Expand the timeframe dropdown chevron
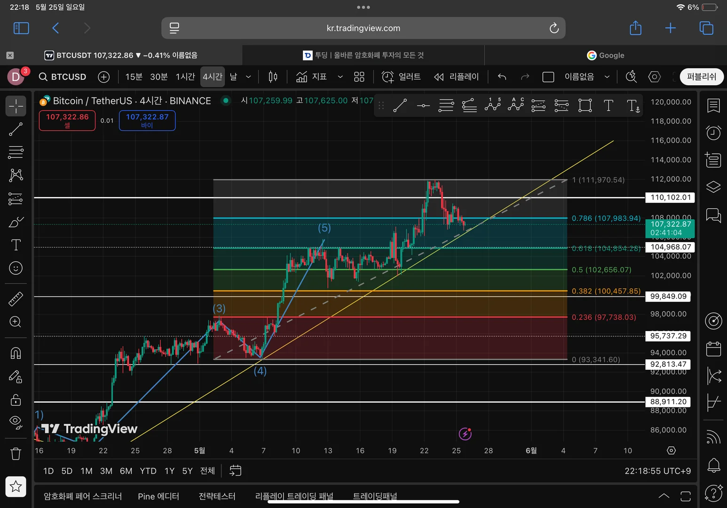727x508 pixels. coord(248,77)
